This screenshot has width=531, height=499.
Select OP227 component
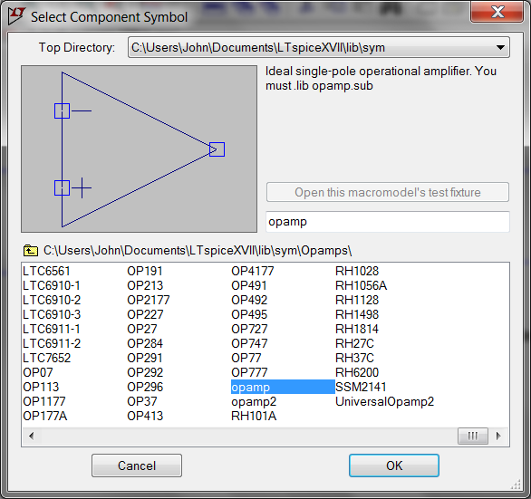pyautogui.click(x=145, y=315)
